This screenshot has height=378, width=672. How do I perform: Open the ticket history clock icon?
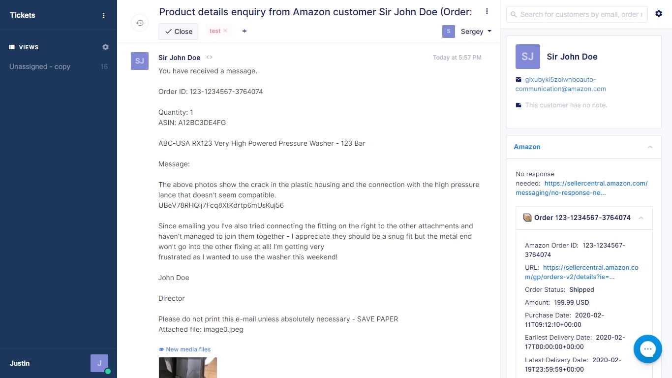point(140,23)
